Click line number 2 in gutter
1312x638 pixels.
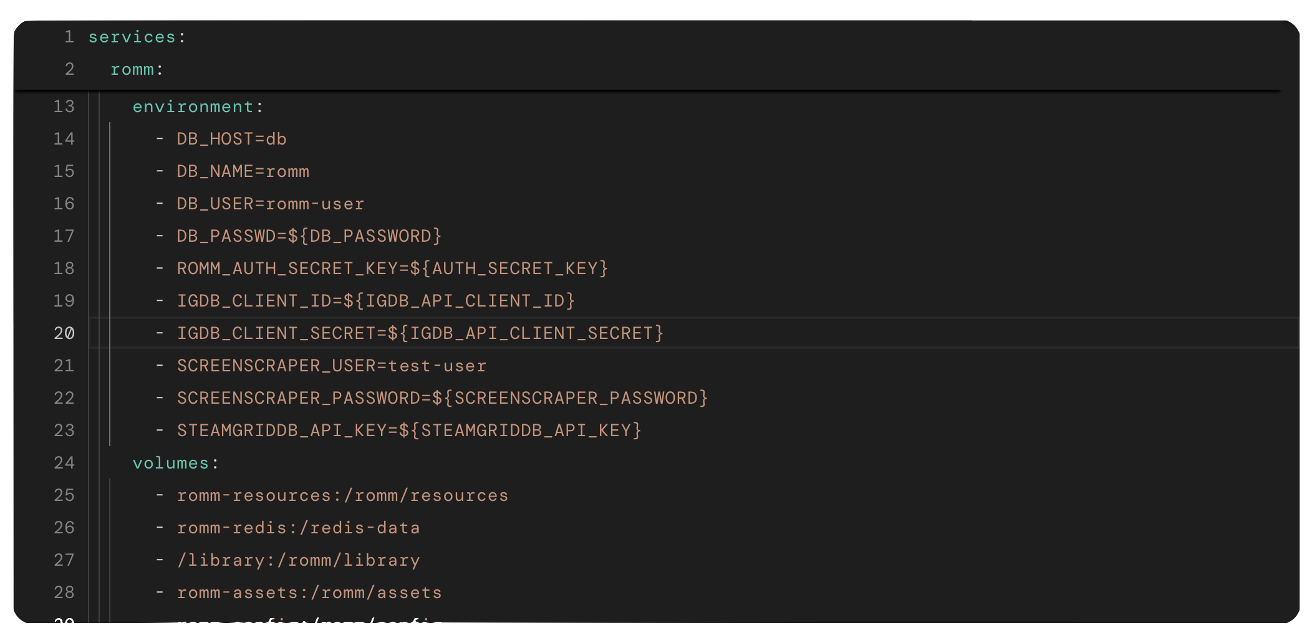tap(69, 69)
